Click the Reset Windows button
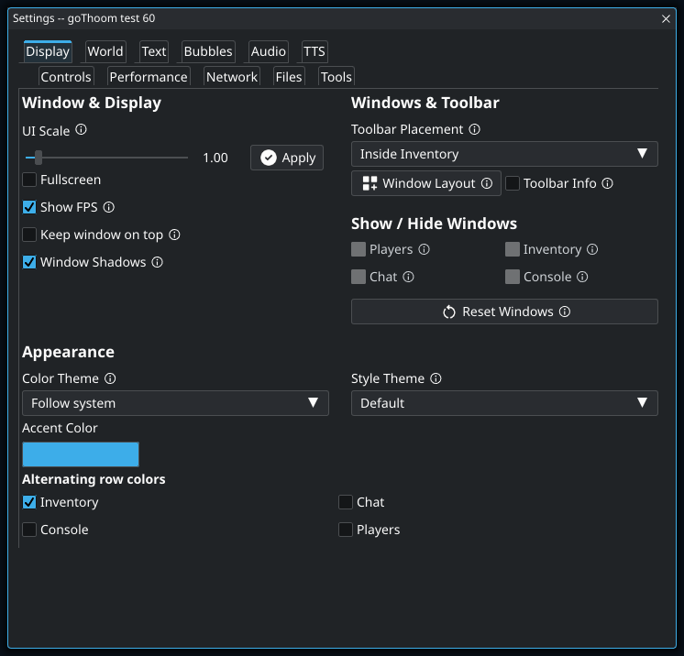Screen dimensions: 684x656 click(x=504, y=312)
